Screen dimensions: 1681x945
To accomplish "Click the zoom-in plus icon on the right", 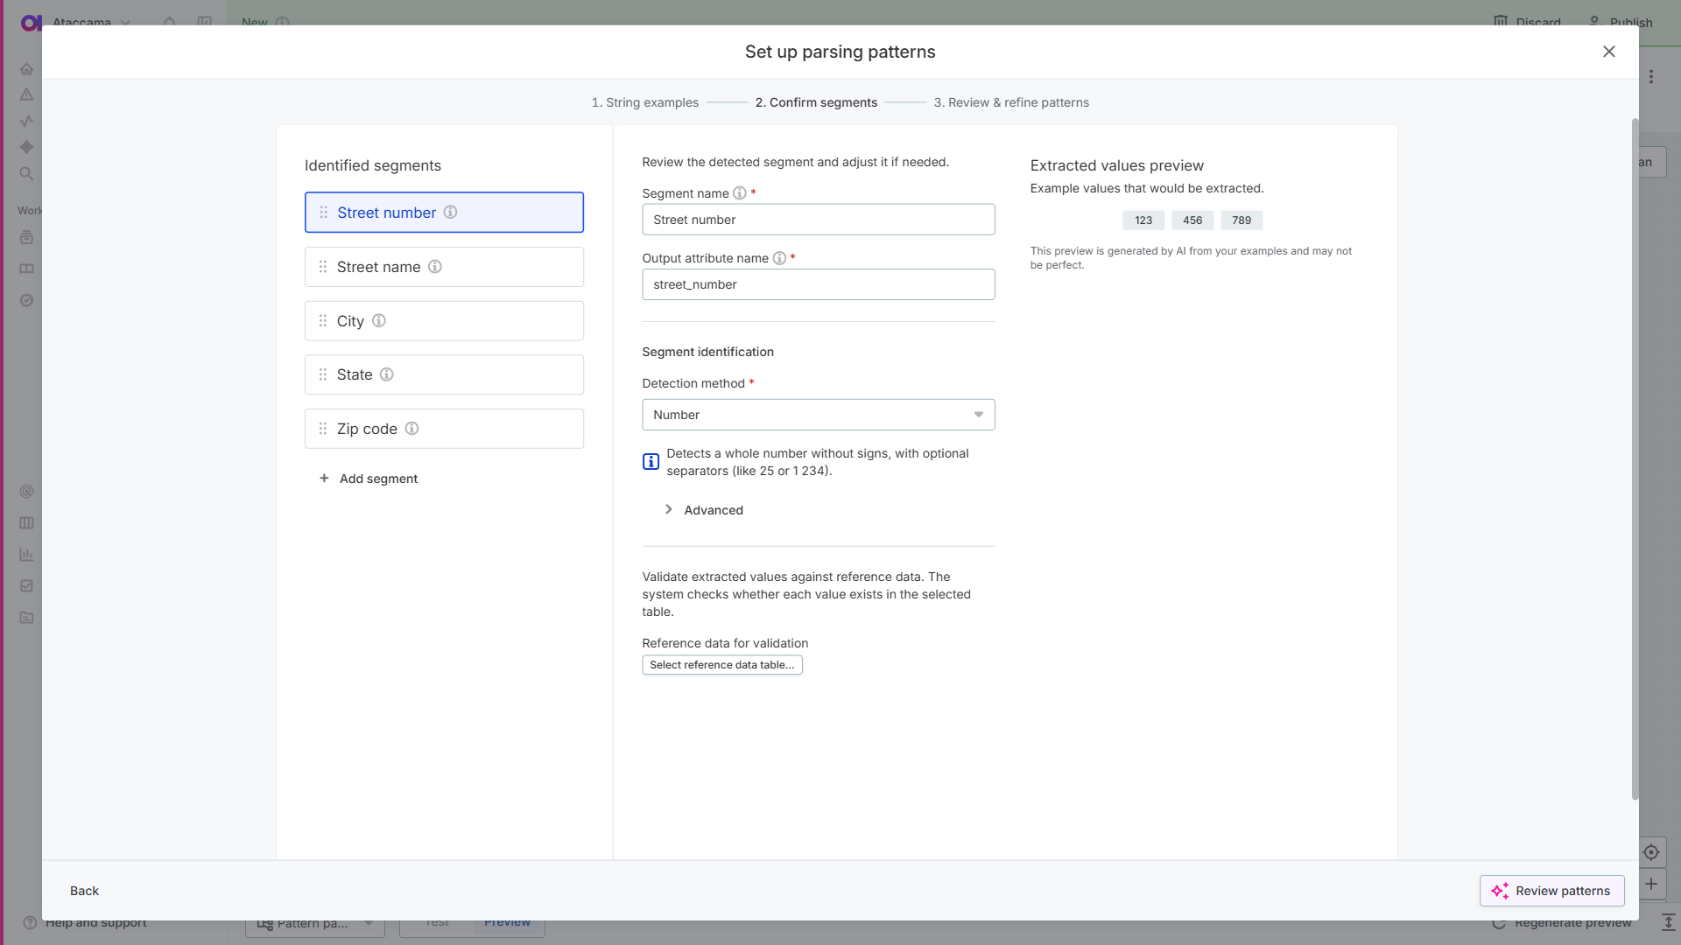I will click(x=1653, y=885).
